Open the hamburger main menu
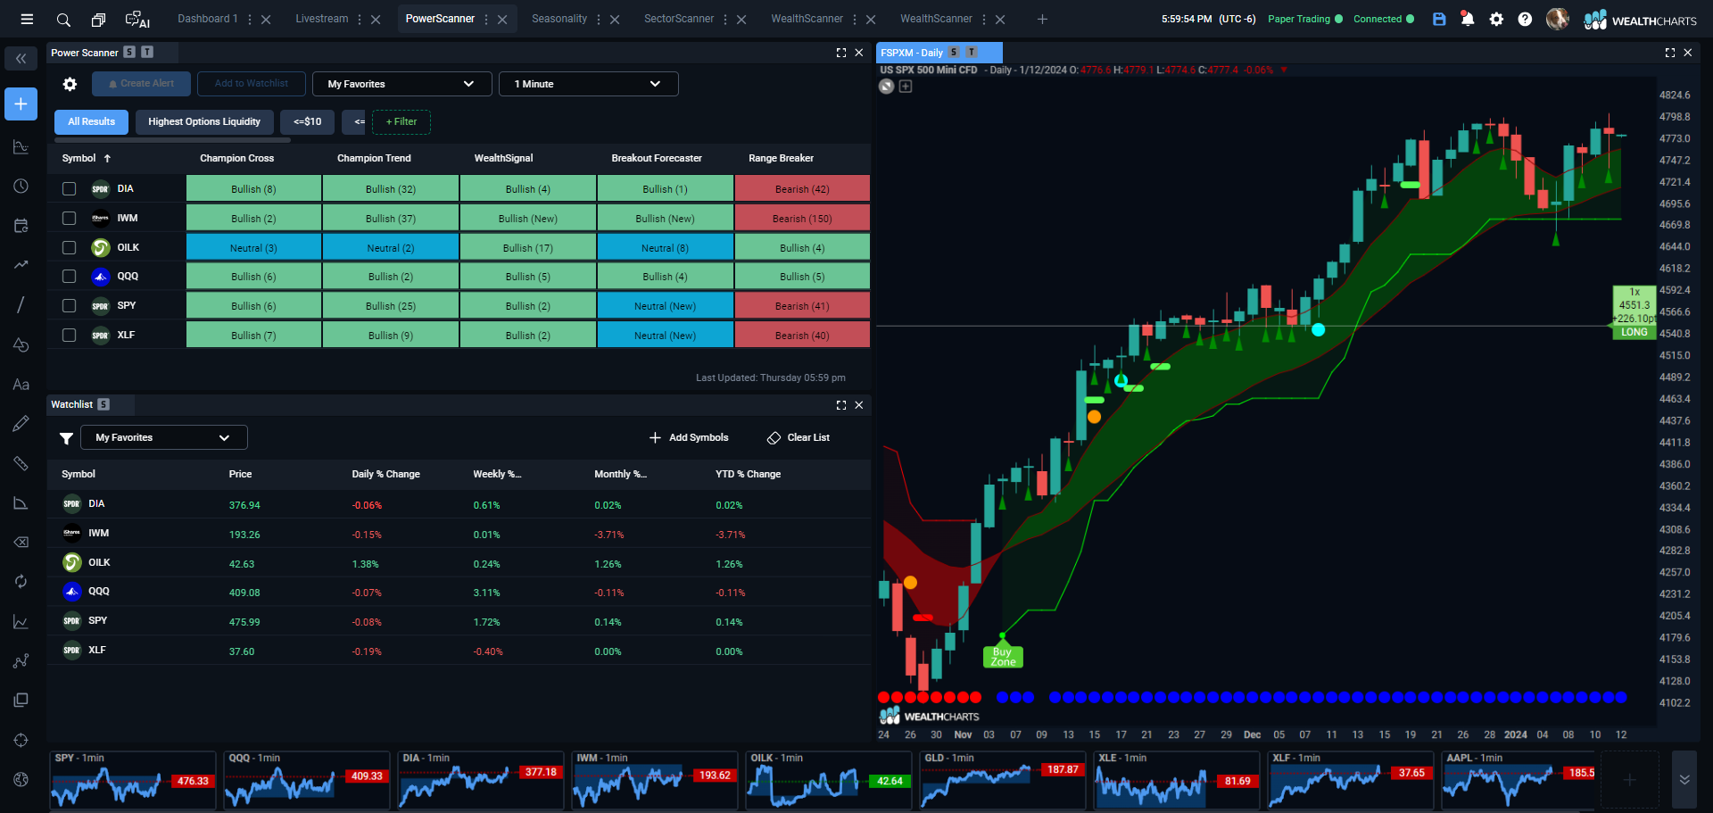Image resolution: width=1713 pixels, height=813 pixels. pos(27,19)
